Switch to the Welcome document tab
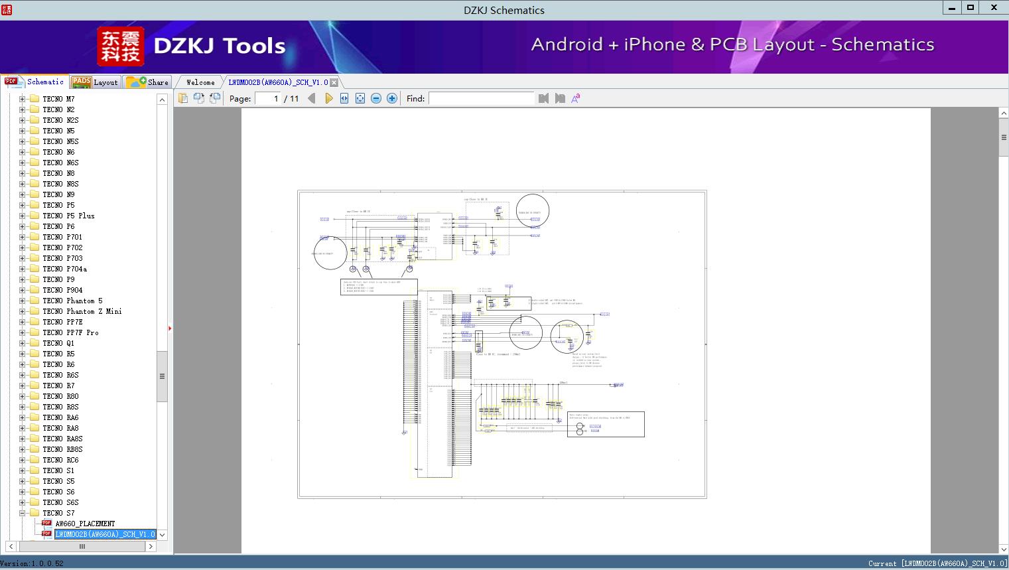1009x570 pixels. pos(200,82)
